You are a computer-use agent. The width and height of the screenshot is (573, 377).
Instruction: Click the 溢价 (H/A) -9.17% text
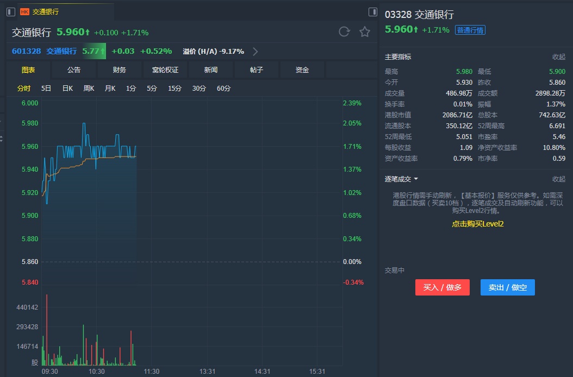214,52
